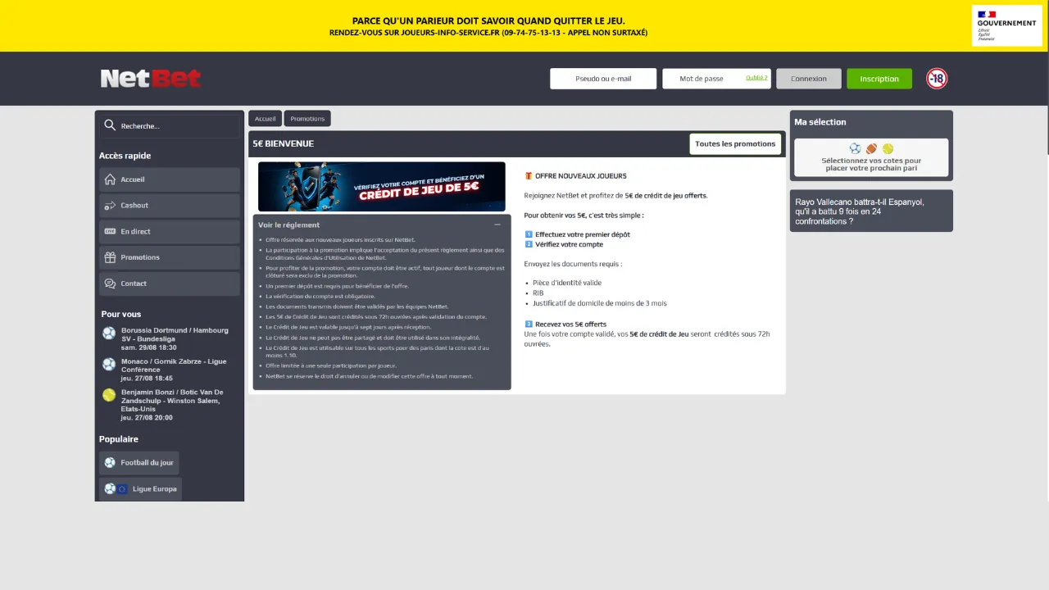This screenshot has height=590, width=1049.
Task: Click the soccer ball in Ma sélection
Action: (x=856, y=149)
